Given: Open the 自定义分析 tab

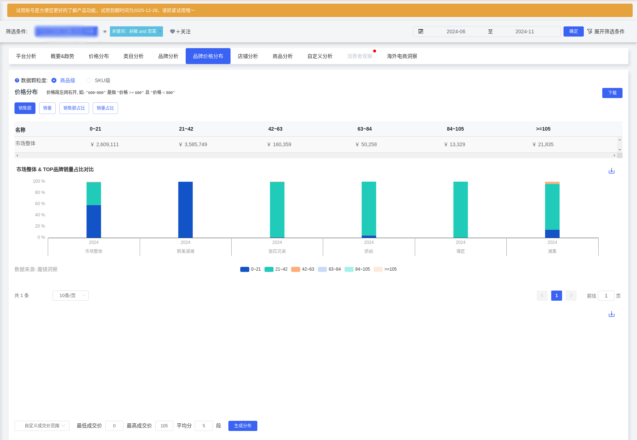Looking at the screenshot, I should coord(320,56).
